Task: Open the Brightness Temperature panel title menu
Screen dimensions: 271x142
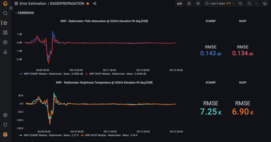Action: pos(104,83)
